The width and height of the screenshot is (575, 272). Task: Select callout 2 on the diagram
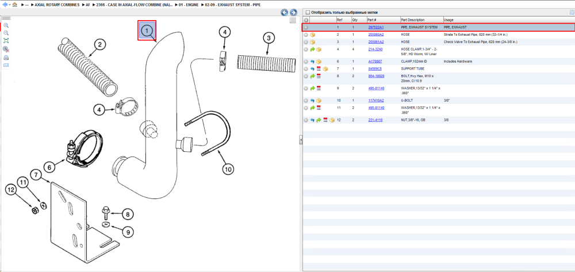click(99, 45)
